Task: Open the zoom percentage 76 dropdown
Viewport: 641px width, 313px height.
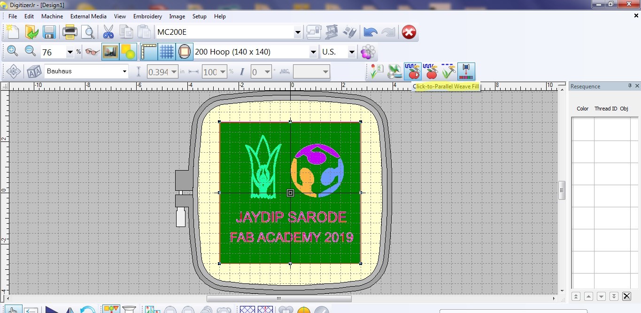Action: tap(70, 52)
